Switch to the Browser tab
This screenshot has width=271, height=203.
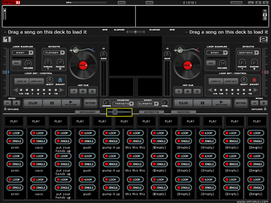pos(88,112)
